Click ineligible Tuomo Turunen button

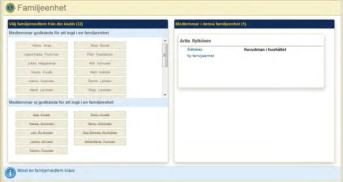click(42, 150)
